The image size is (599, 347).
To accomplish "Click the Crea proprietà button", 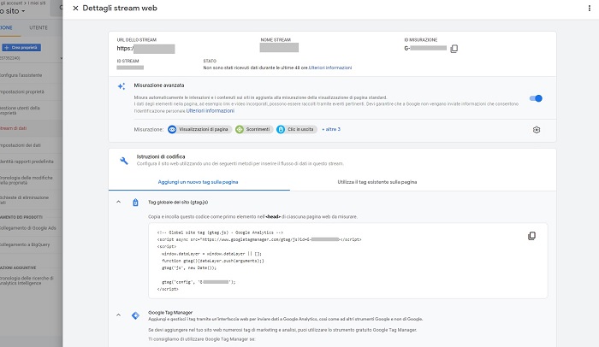I will 21,47.
